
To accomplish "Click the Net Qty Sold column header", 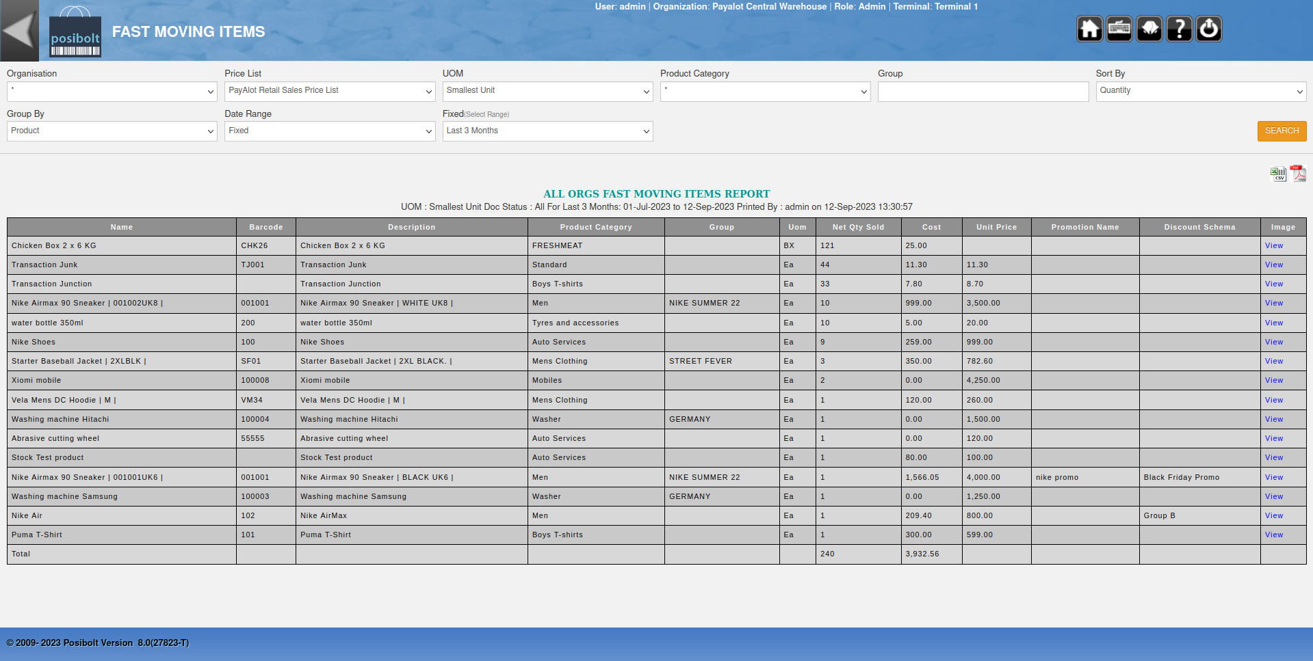I will pos(859,228).
